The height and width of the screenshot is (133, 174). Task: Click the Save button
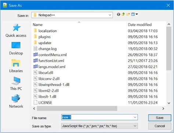[x=160, y=118]
